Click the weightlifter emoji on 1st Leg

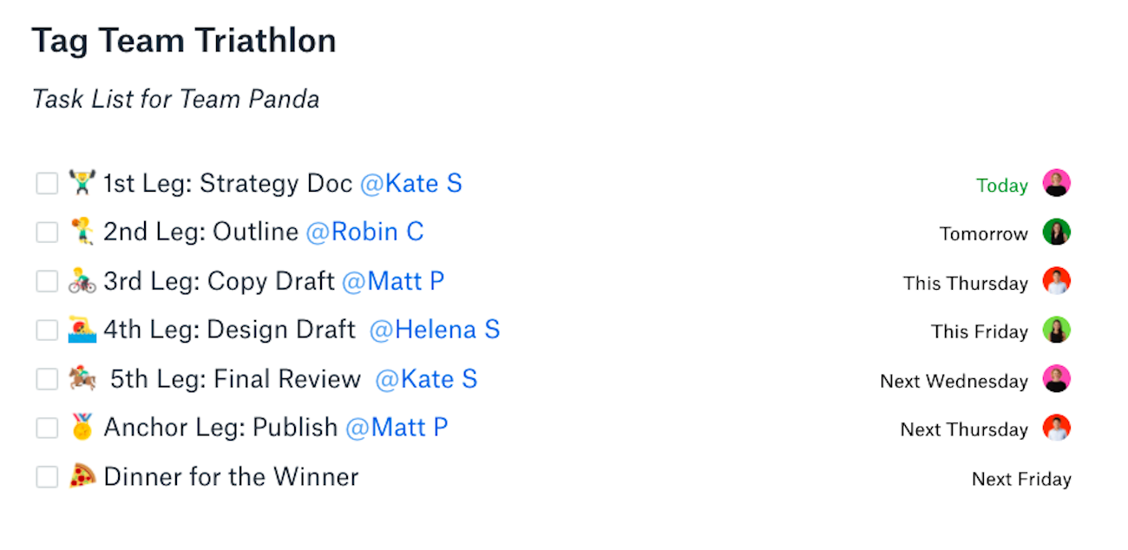click(x=82, y=183)
